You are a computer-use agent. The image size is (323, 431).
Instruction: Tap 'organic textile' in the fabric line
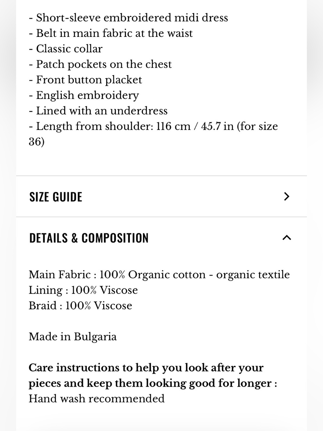(253, 275)
